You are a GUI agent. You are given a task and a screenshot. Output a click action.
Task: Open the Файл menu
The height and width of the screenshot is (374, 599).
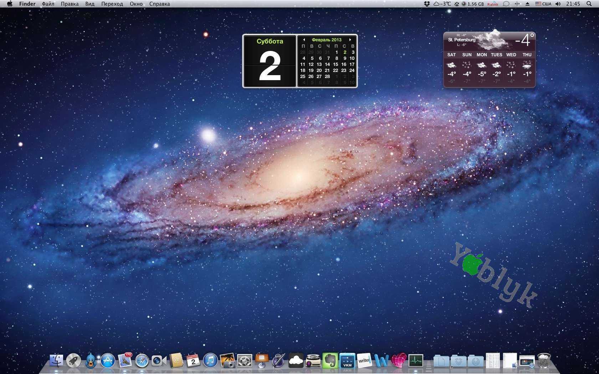pyautogui.click(x=48, y=4)
